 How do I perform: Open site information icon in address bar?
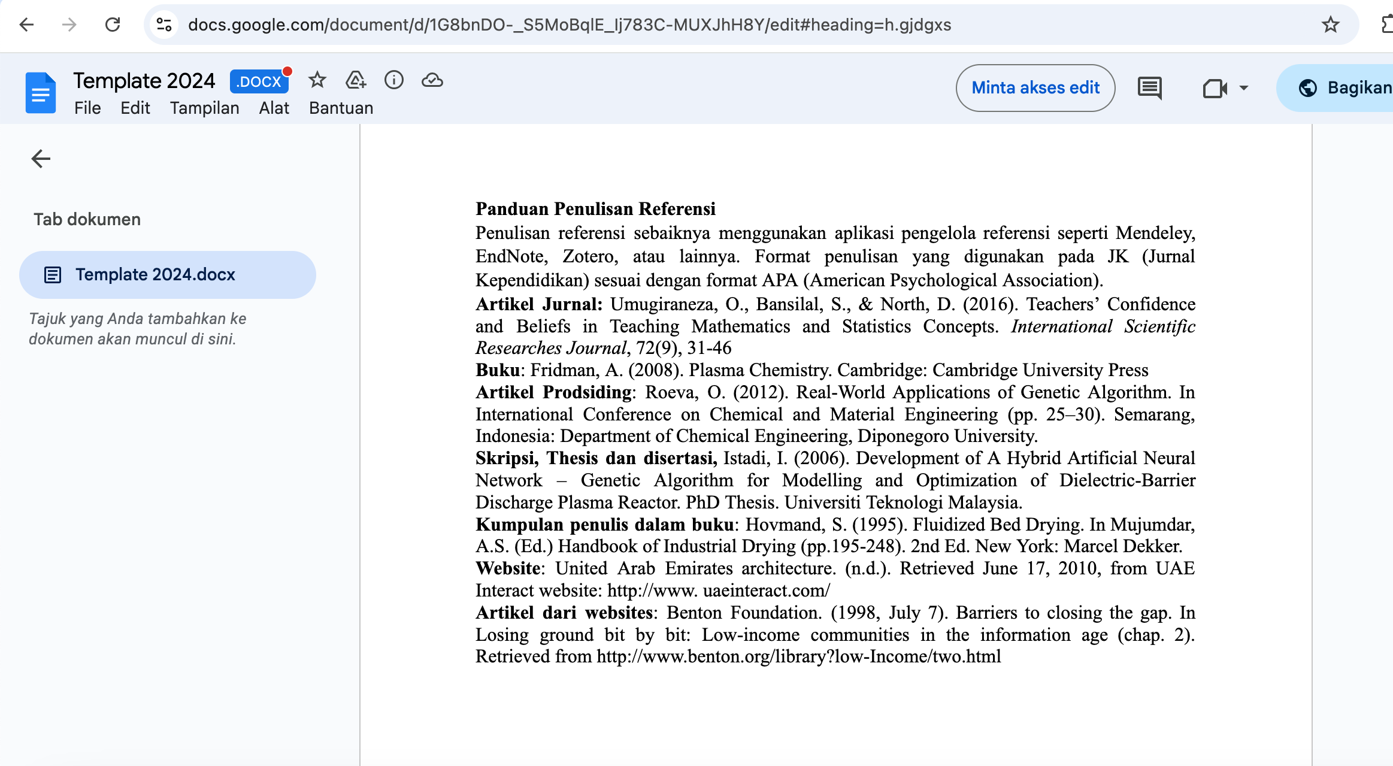tap(163, 25)
